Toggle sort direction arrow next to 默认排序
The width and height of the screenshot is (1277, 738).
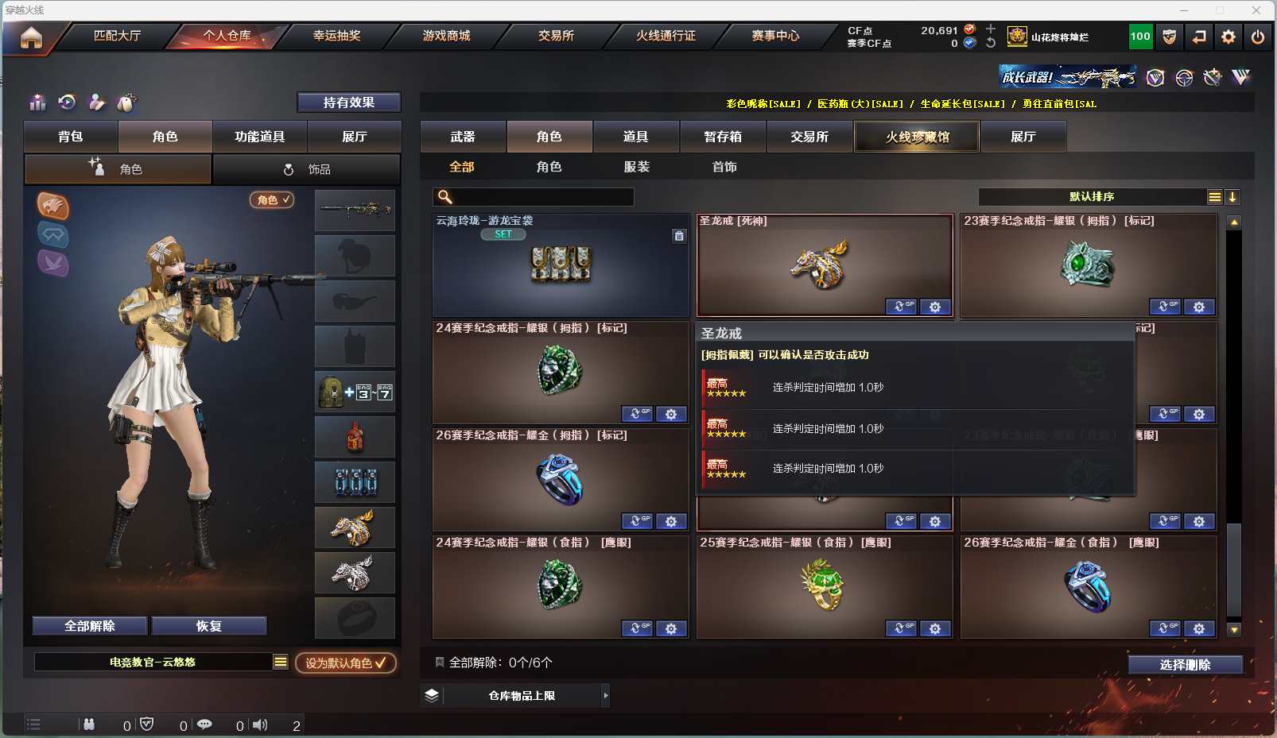(1232, 197)
